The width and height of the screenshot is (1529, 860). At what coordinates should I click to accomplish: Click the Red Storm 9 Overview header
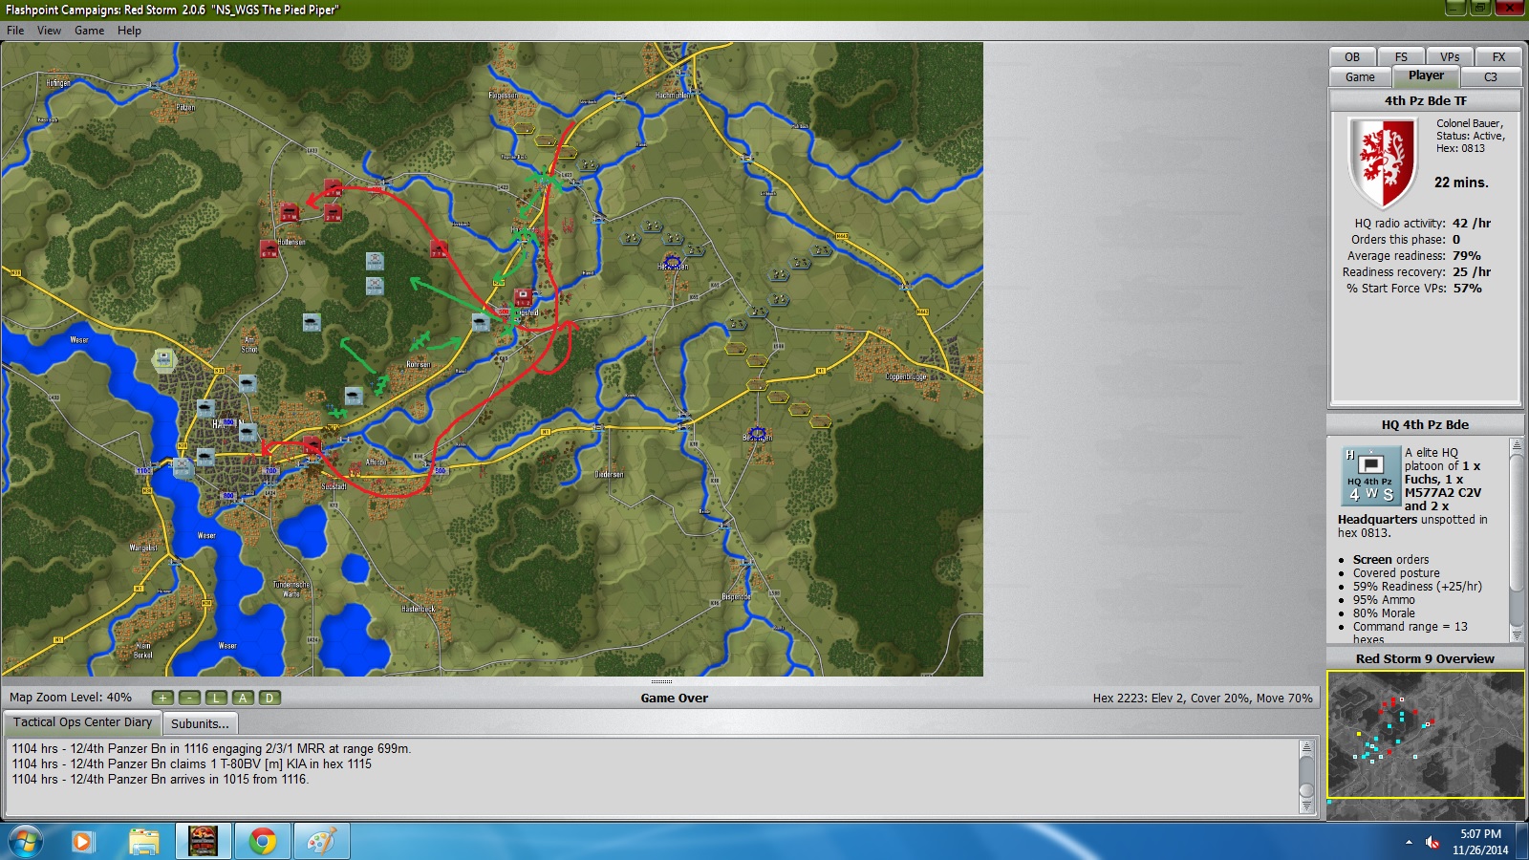point(1425,658)
